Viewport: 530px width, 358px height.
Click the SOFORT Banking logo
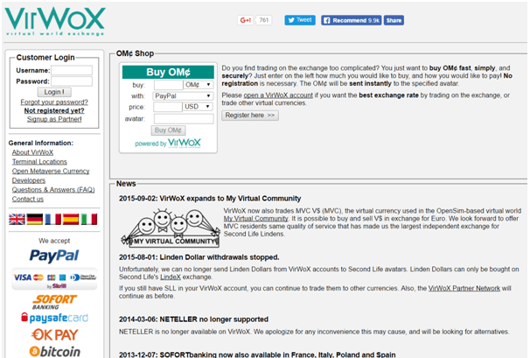(x=54, y=302)
